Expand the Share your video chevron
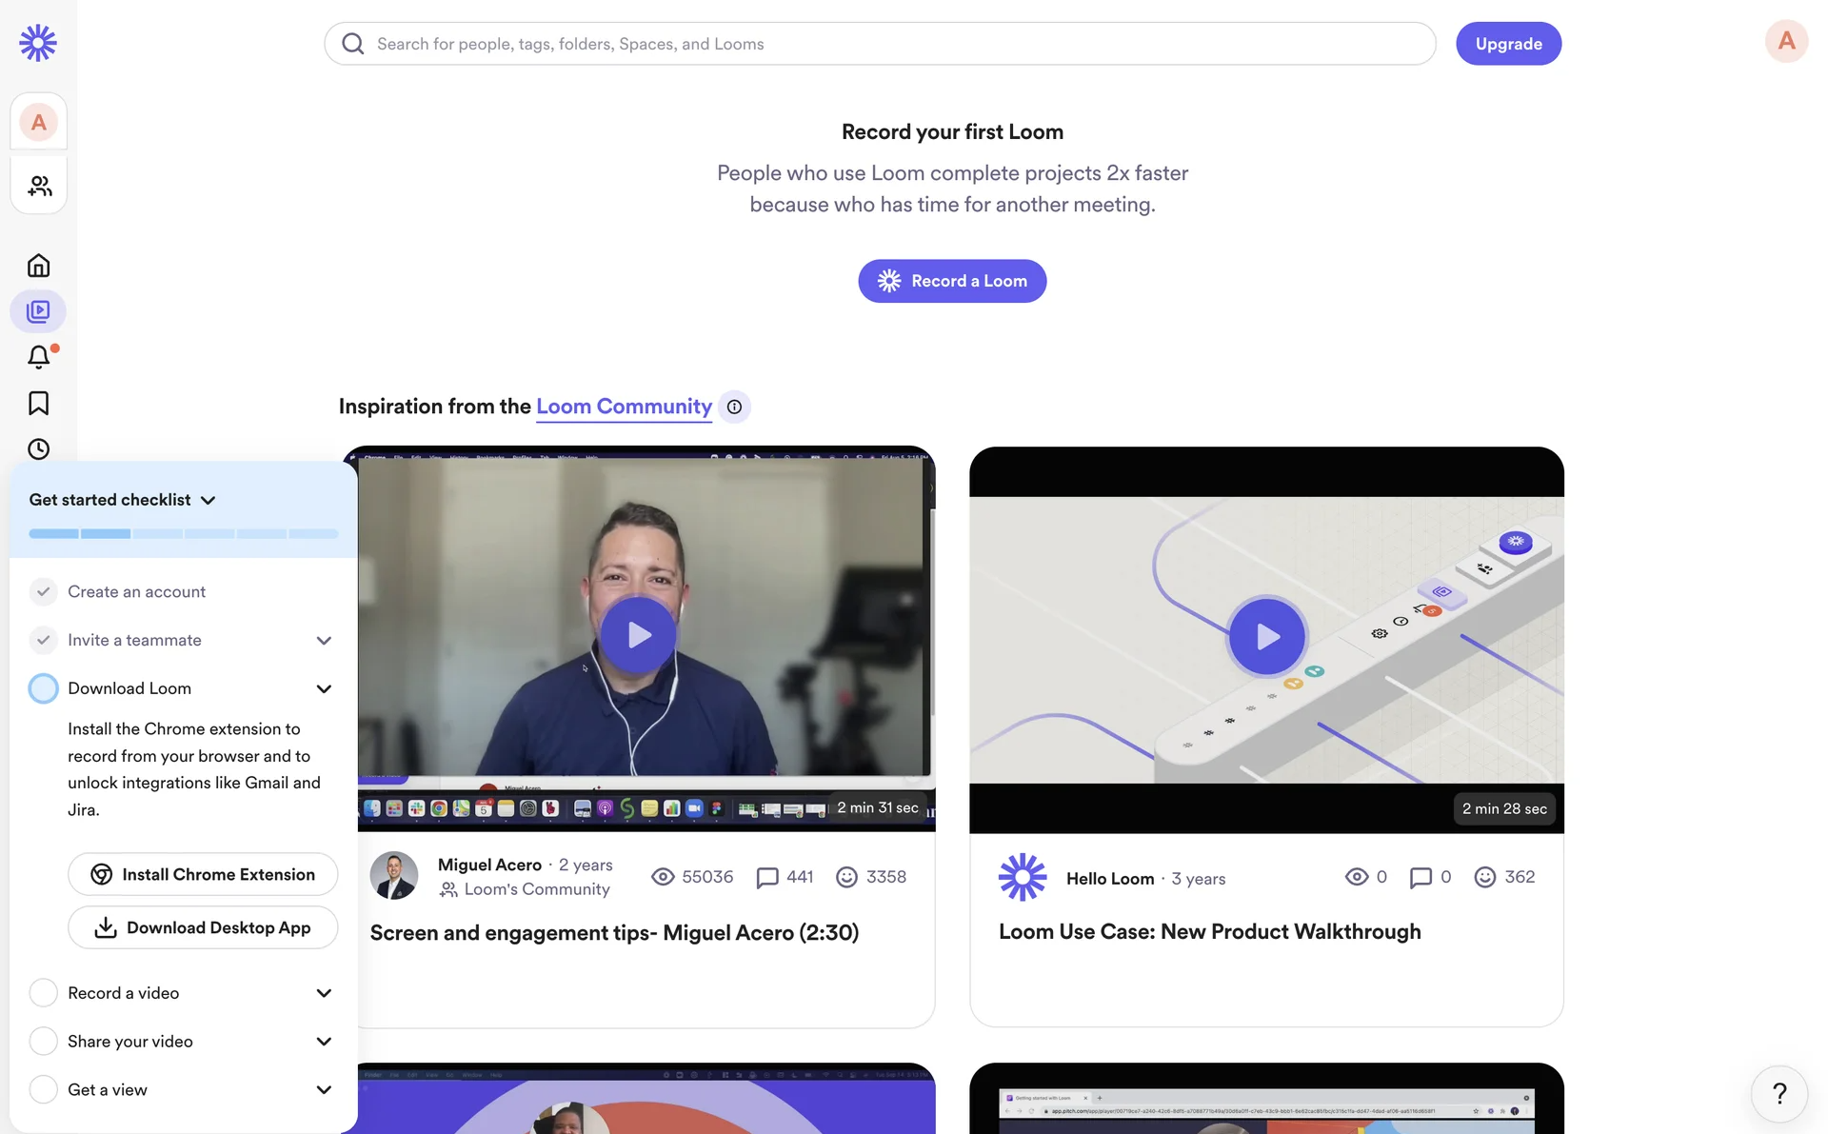The height and width of the screenshot is (1134, 1828). [x=324, y=1042]
